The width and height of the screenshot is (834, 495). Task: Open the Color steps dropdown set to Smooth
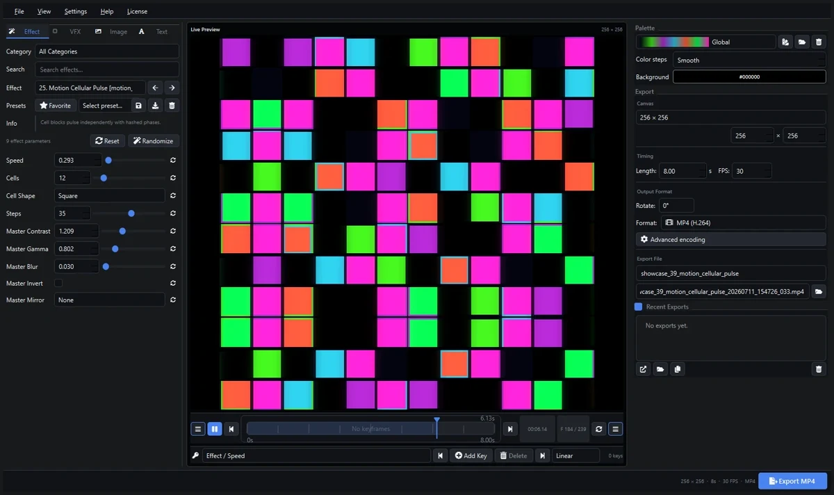coord(750,60)
